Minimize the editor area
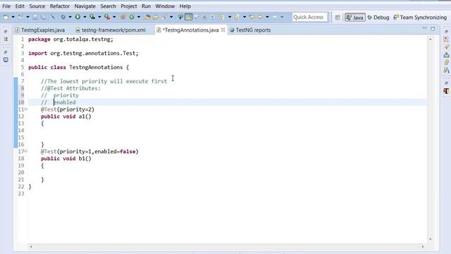 point(424,28)
